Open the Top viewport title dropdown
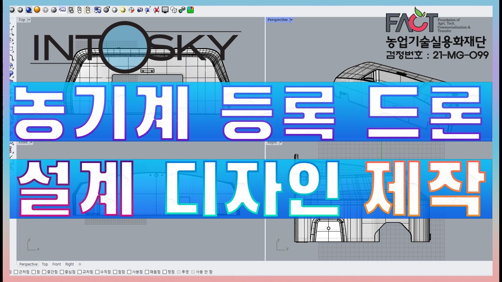The height and width of the screenshot is (282, 502). click(29, 20)
